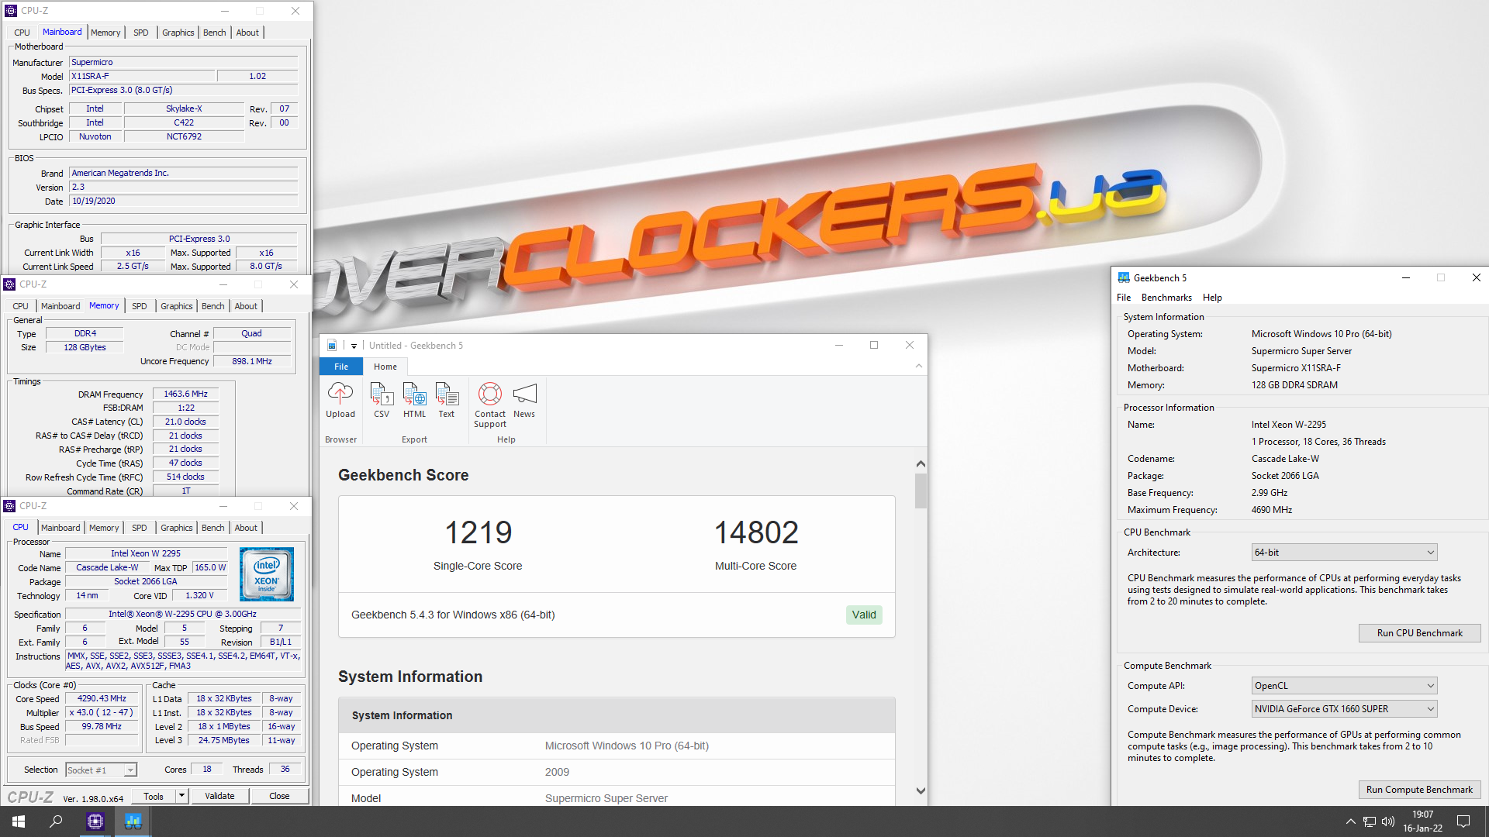1489x837 pixels.
Task: Open the volume tray icon
Action: tap(1388, 821)
